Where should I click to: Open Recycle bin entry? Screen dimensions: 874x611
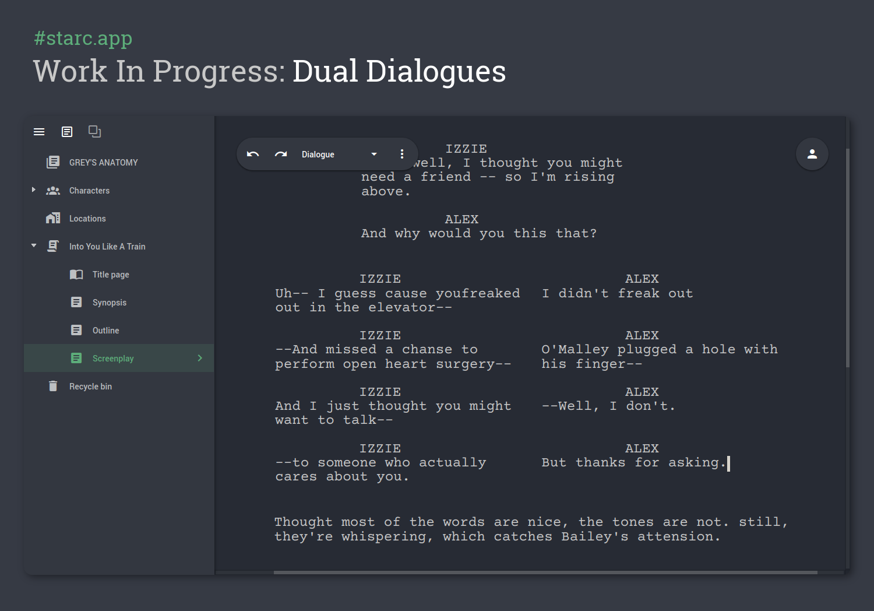[90, 387]
